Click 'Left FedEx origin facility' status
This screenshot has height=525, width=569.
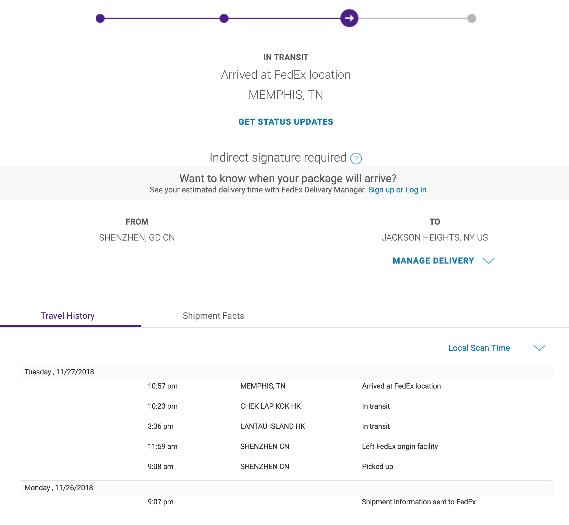coord(400,447)
